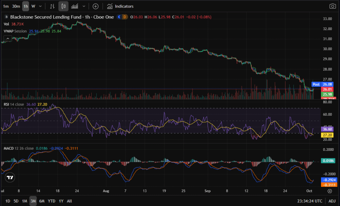Click the TradingView logo on the chart
340x206 pixels.
pos(10,178)
